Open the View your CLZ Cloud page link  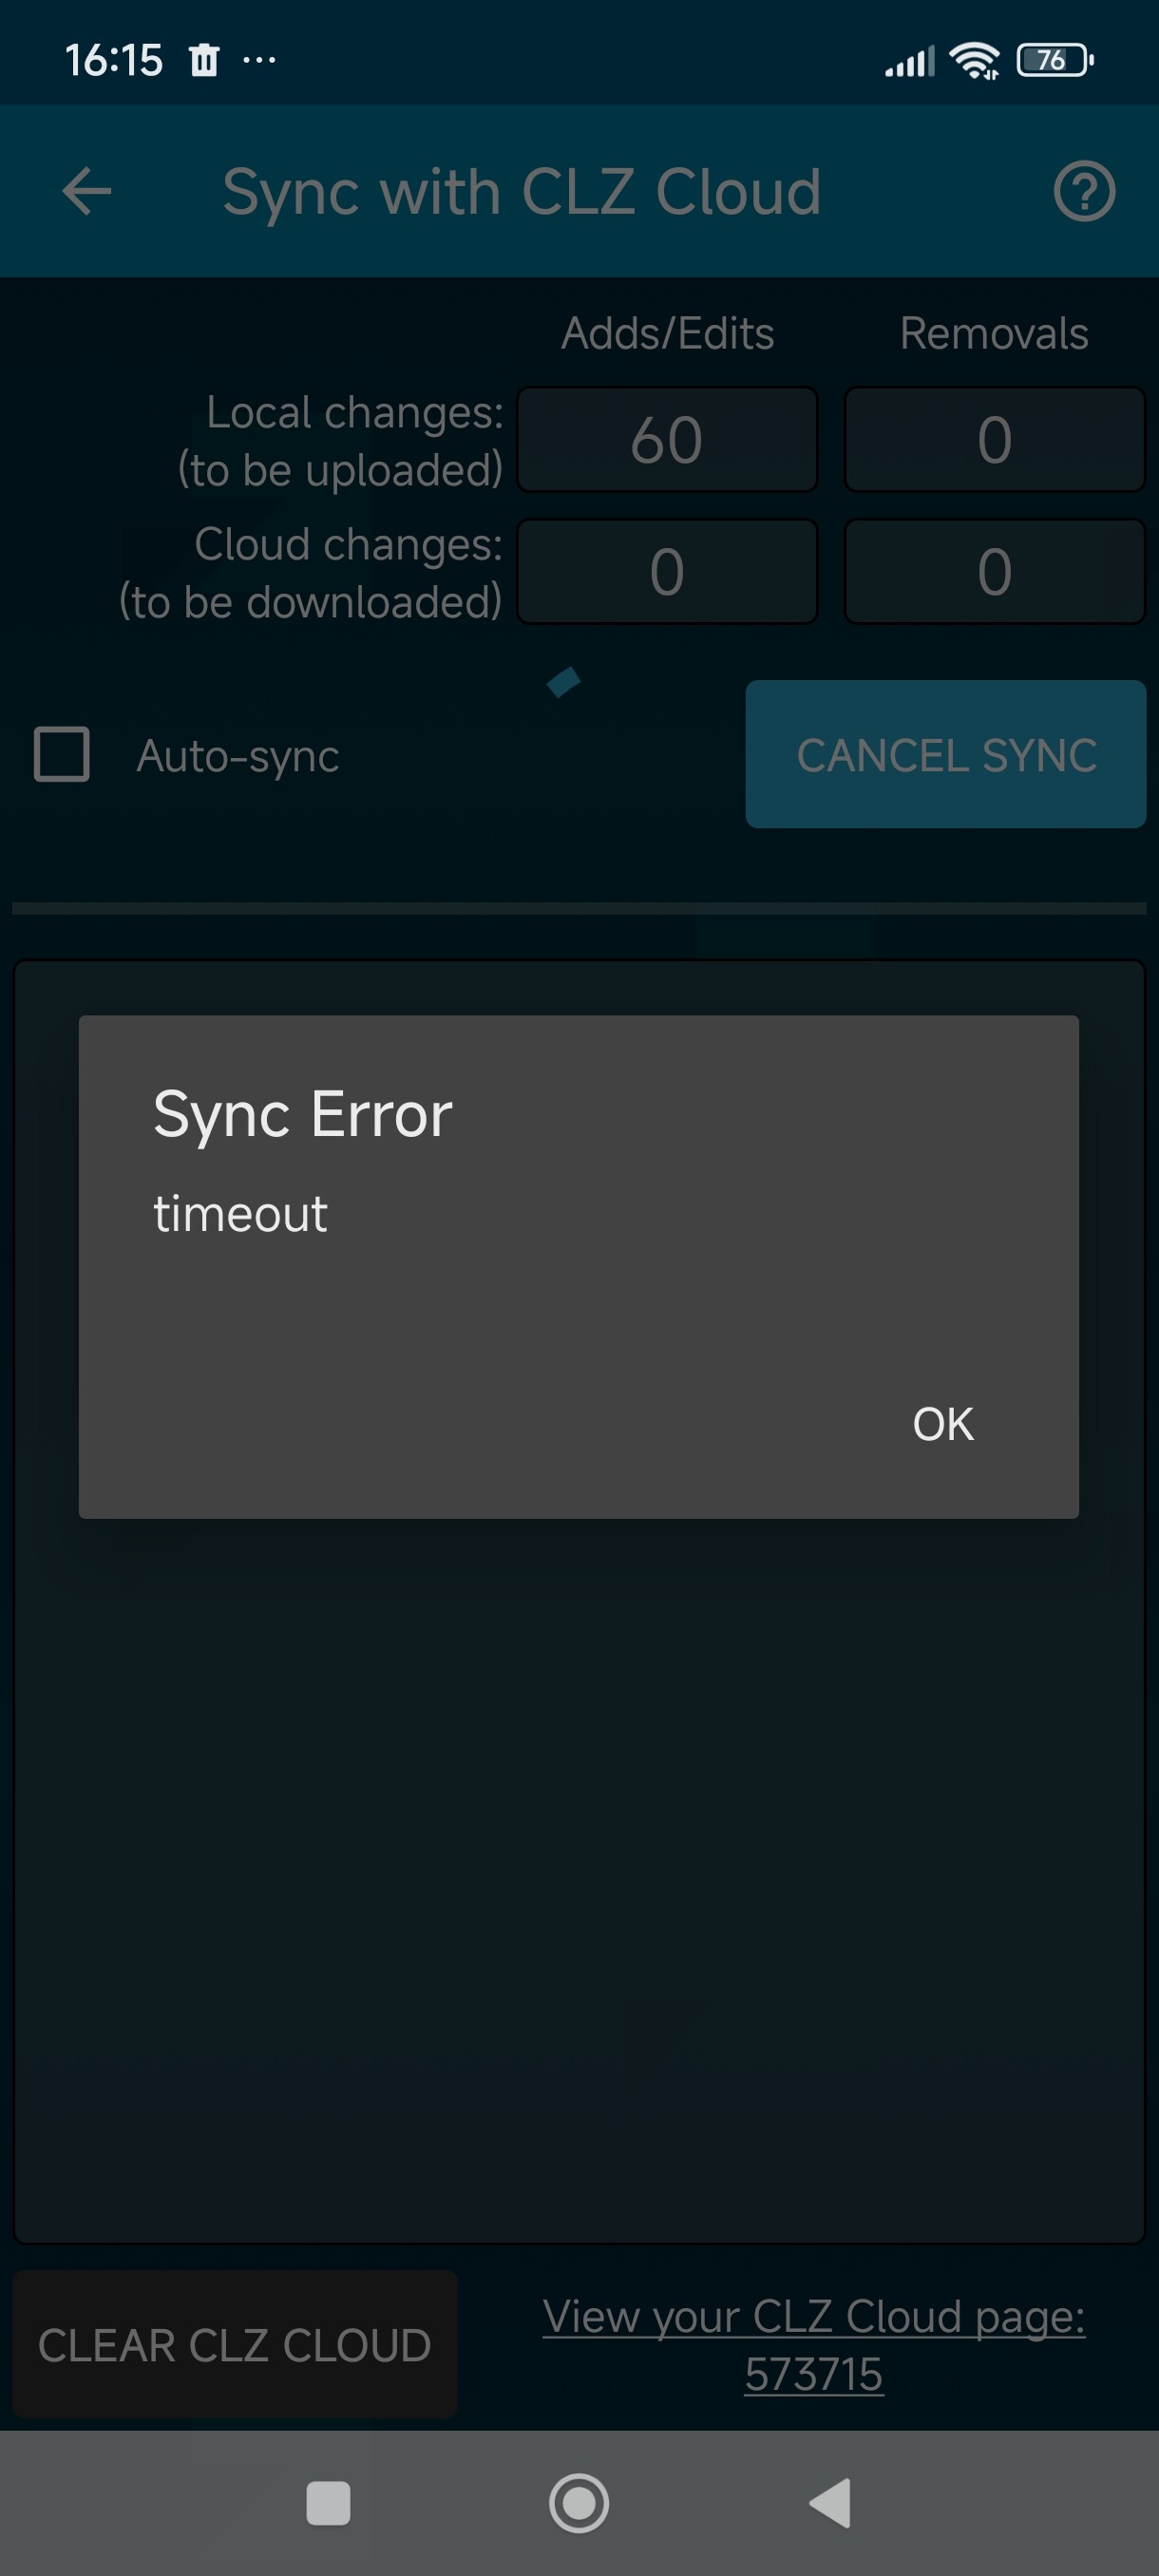(x=813, y=2344)
